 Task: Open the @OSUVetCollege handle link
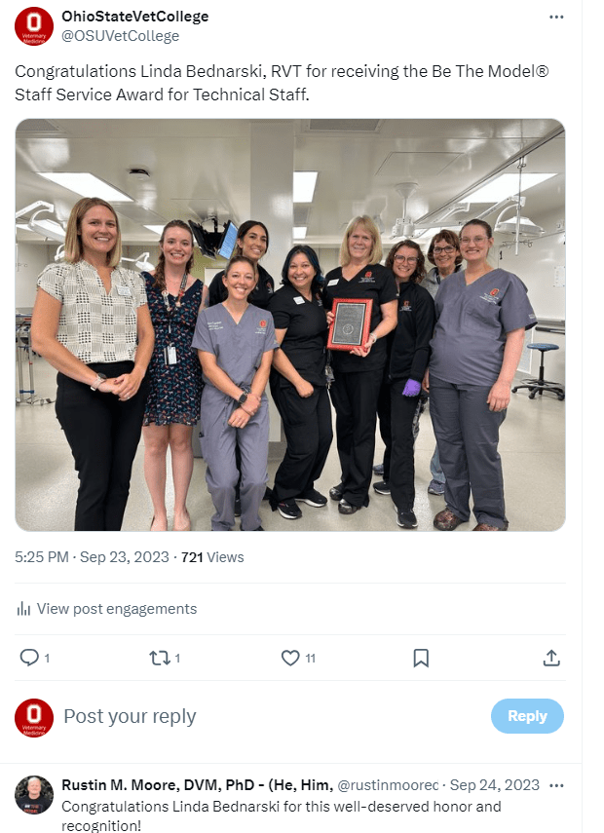point(121,36)
